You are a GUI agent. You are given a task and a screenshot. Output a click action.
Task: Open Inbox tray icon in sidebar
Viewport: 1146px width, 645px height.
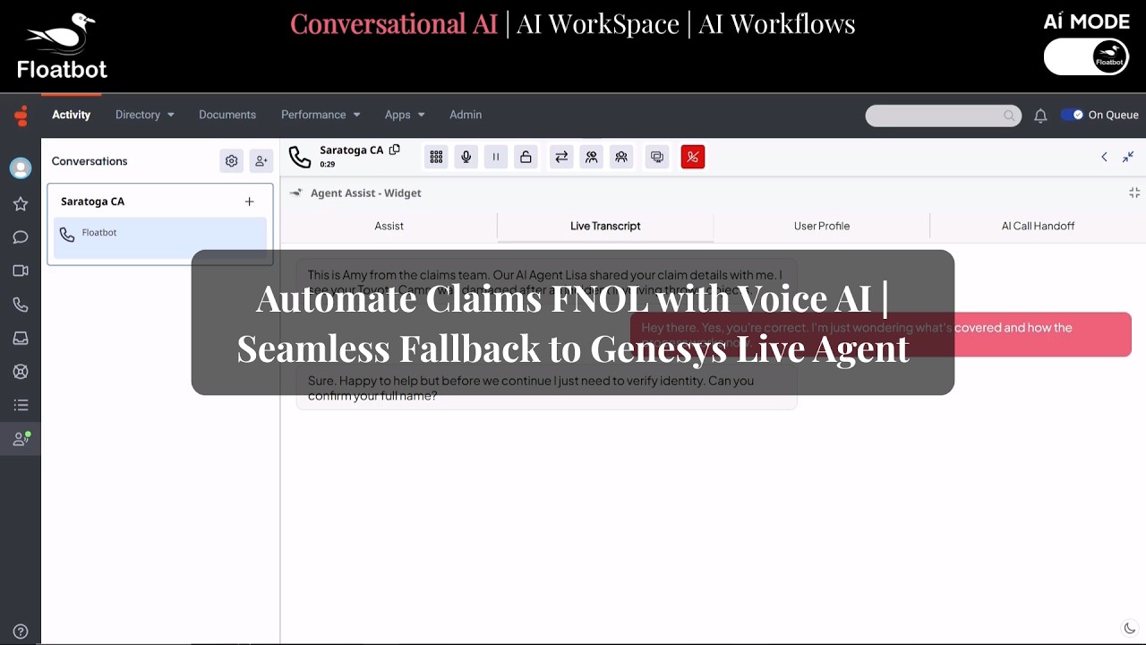(x=21, y=338)
